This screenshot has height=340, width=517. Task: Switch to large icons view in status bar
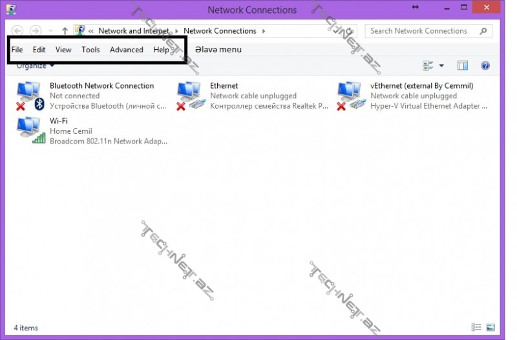(x=491, y=327)
